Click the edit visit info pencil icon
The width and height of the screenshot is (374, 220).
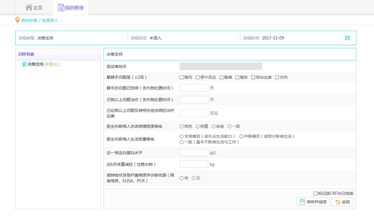[x=347, y=38]
